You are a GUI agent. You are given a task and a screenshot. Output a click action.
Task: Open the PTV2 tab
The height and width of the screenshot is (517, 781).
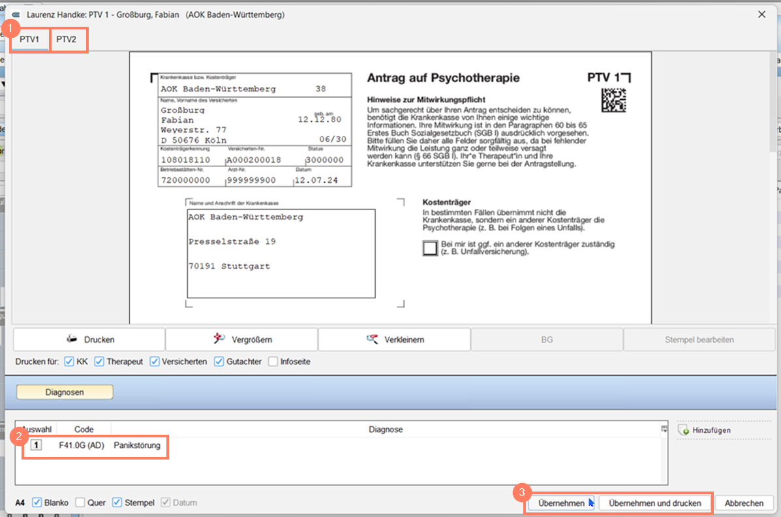click(67, 39)
